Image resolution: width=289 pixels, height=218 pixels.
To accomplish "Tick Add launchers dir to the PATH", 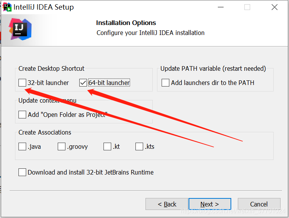I will pyautogui.click(x=165, y=83).
